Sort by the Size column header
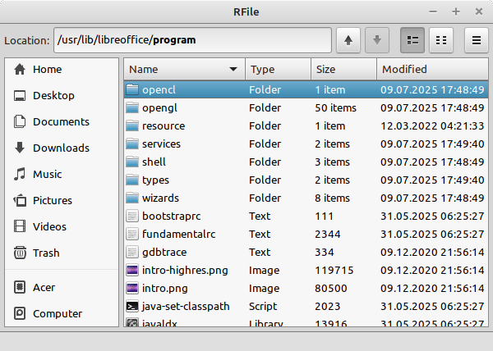 [344, 70]
